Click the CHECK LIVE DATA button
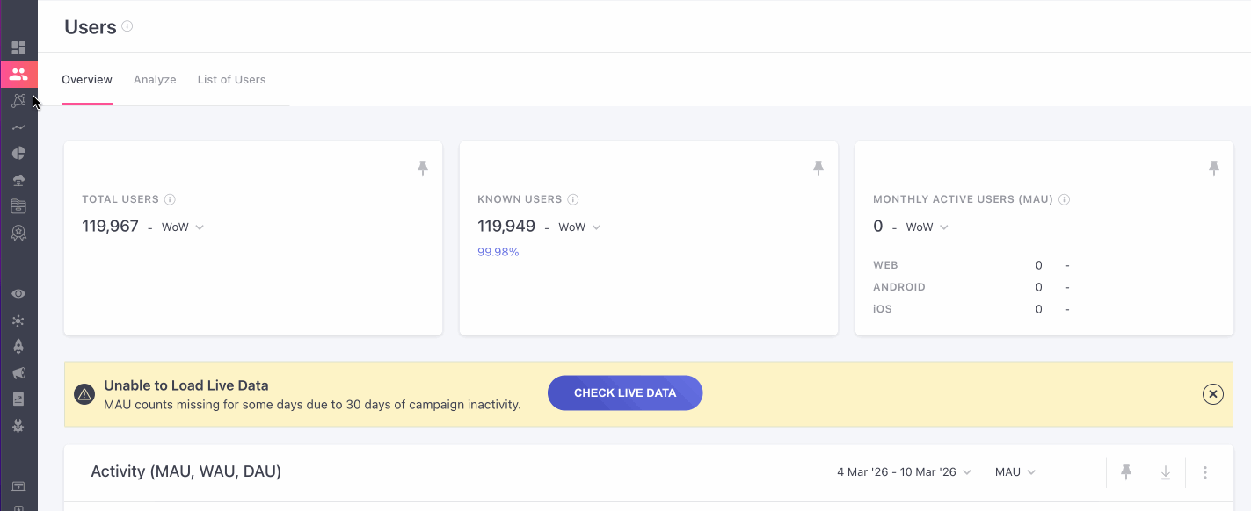The image size is (1251, 511). tap(625, 393)
